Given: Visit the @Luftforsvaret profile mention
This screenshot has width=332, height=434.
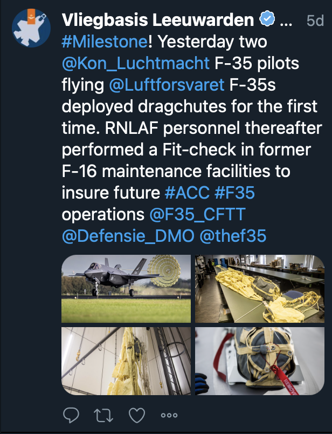Looking at the screenshot, I should coord(167,85).
